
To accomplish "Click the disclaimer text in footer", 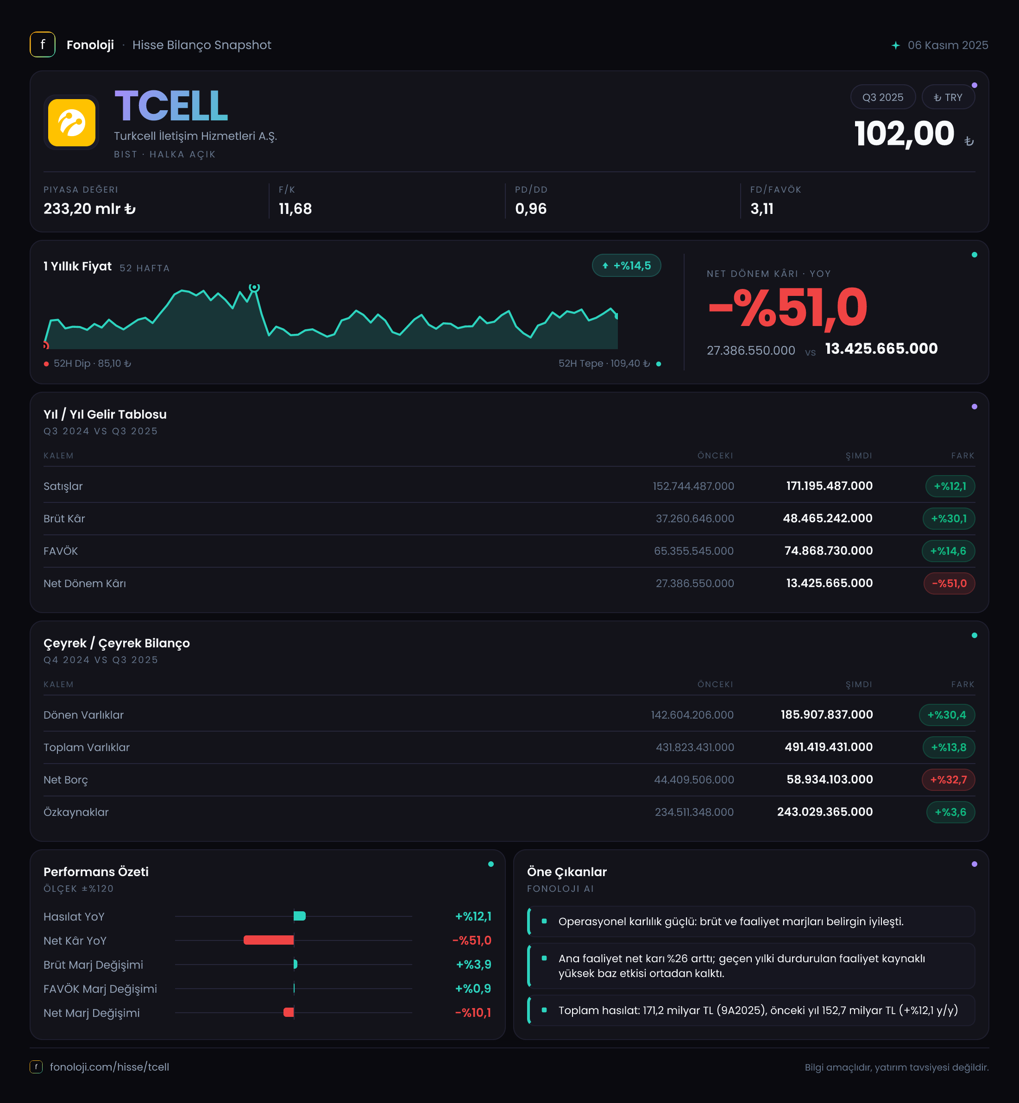I will 896,1067.
